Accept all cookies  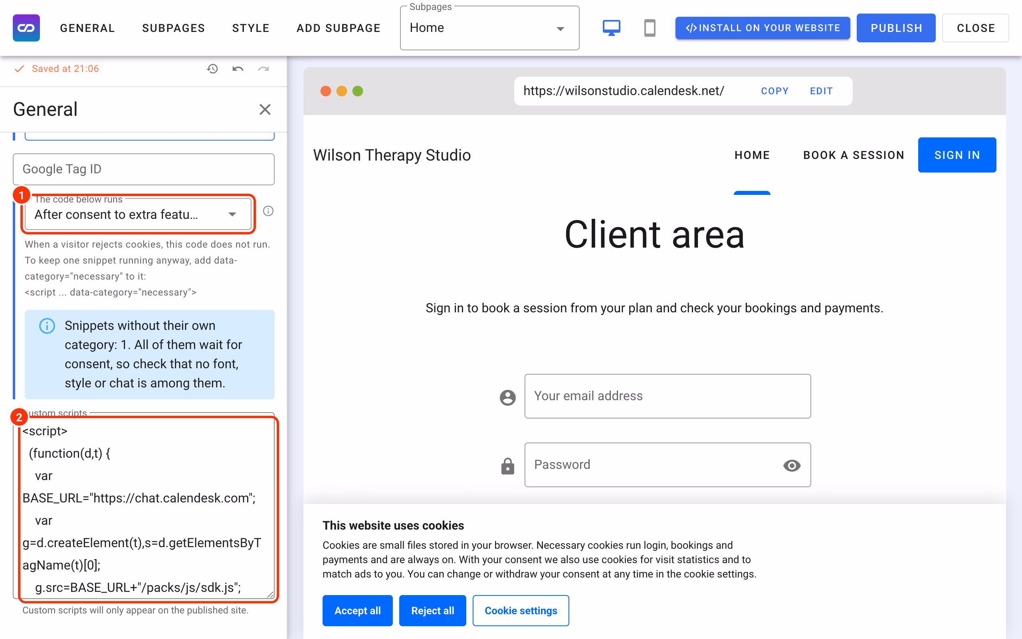tap(357, 611)
